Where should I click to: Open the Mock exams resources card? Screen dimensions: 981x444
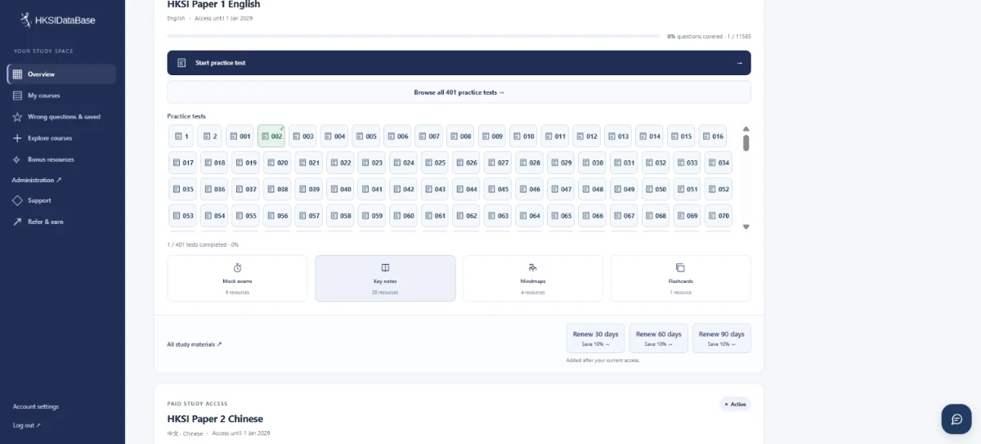tap(237, 278)
